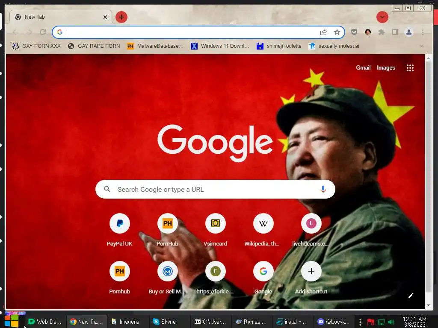Screen dimensions: 438x328
Task: Click the Google icon in the address bar
Action: [x=59, y=32]
